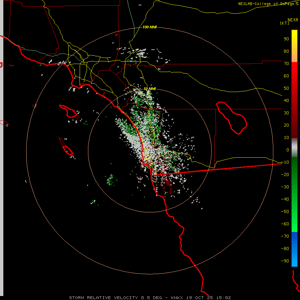This screenshot has width=300, height=300.
Task: Click the -20 knot label on scale
Action: coord(285,174)
